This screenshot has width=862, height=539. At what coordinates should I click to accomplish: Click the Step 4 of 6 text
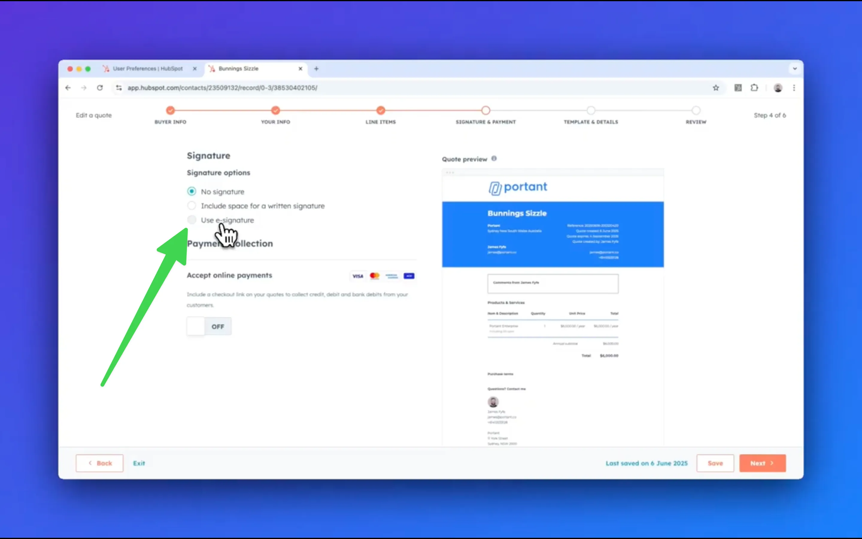tap(770, 115)
